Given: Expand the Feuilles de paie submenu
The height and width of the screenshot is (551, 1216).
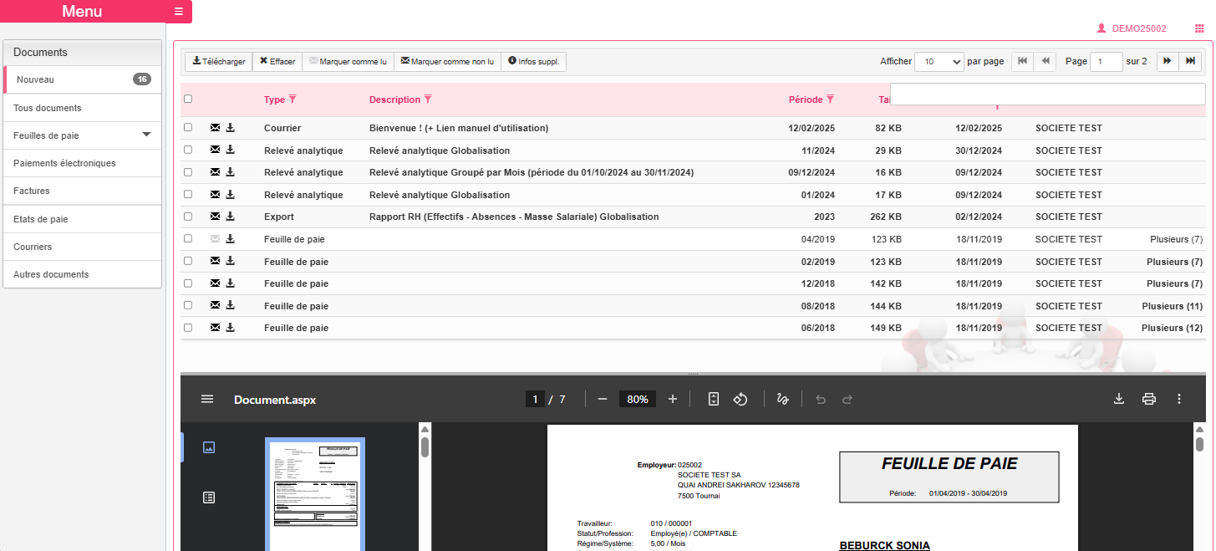Looking at the screenshot, I should [x=146, y=135].
